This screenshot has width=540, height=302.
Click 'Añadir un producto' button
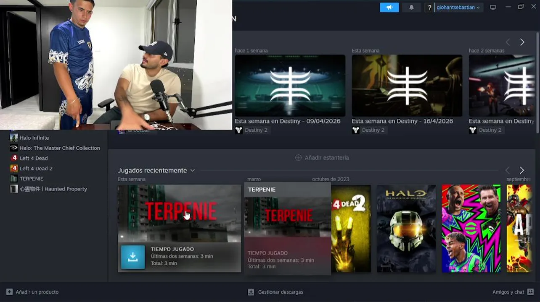(x=32, y=292)
